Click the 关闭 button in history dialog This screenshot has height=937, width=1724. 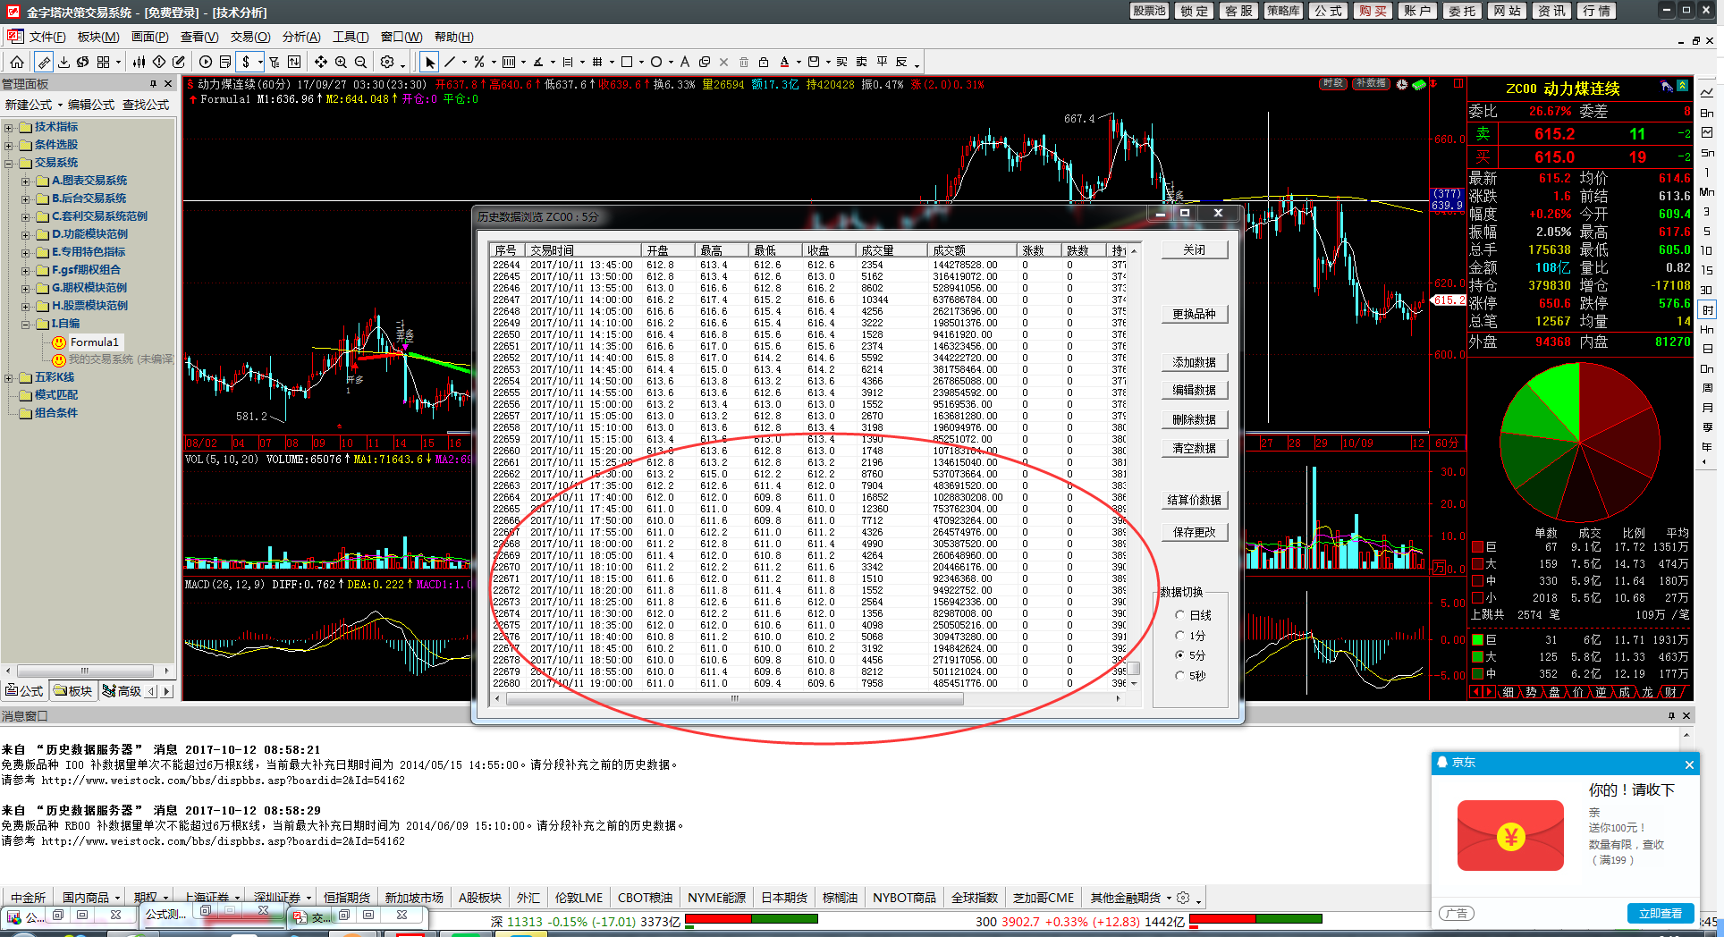(x=1194, y=249)
